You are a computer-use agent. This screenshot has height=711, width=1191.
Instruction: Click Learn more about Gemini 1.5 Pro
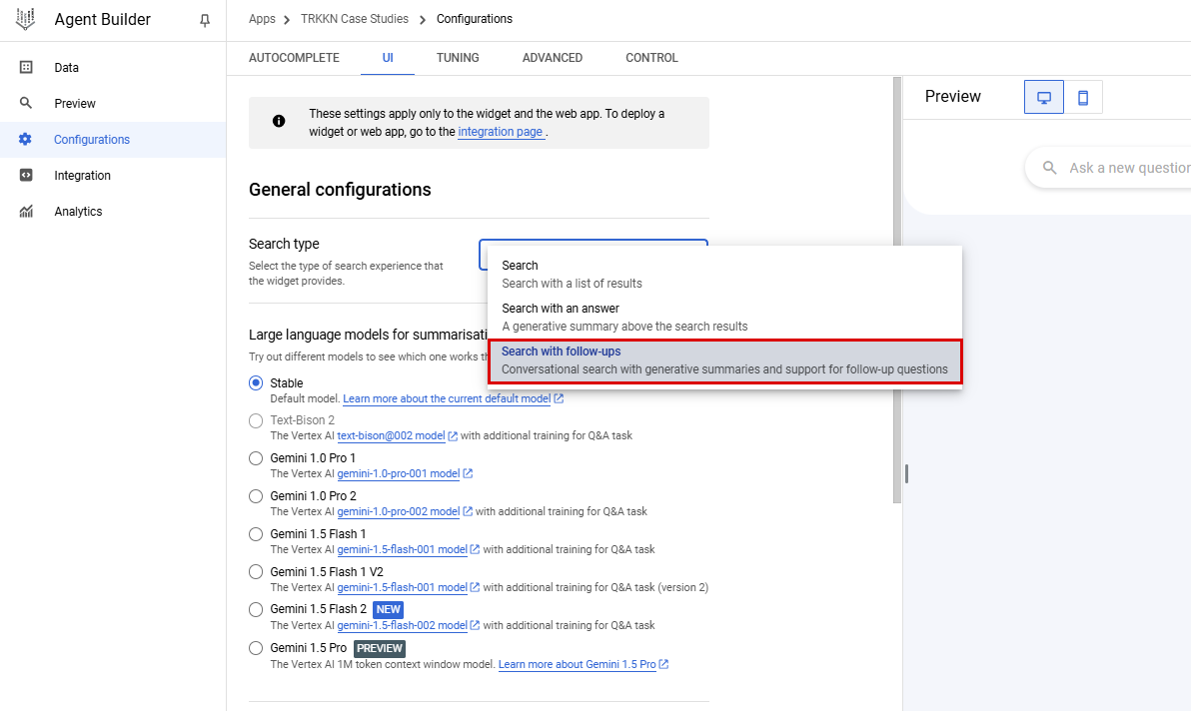578,664
